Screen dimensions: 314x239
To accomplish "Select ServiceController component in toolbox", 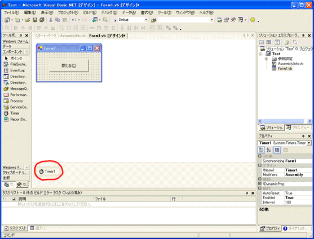I will pyautogui.click(x=16, y=107).
